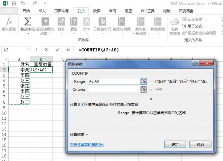223x161 pixels.
Task: Switch to the Templates (模板) tab
Action: [x=167, y=11]
